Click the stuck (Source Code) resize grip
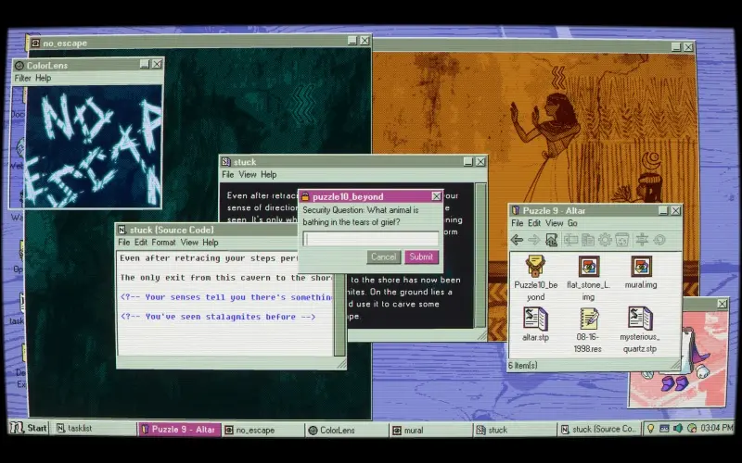The width and height of the screenshot is (742, 463). point(340,363)
